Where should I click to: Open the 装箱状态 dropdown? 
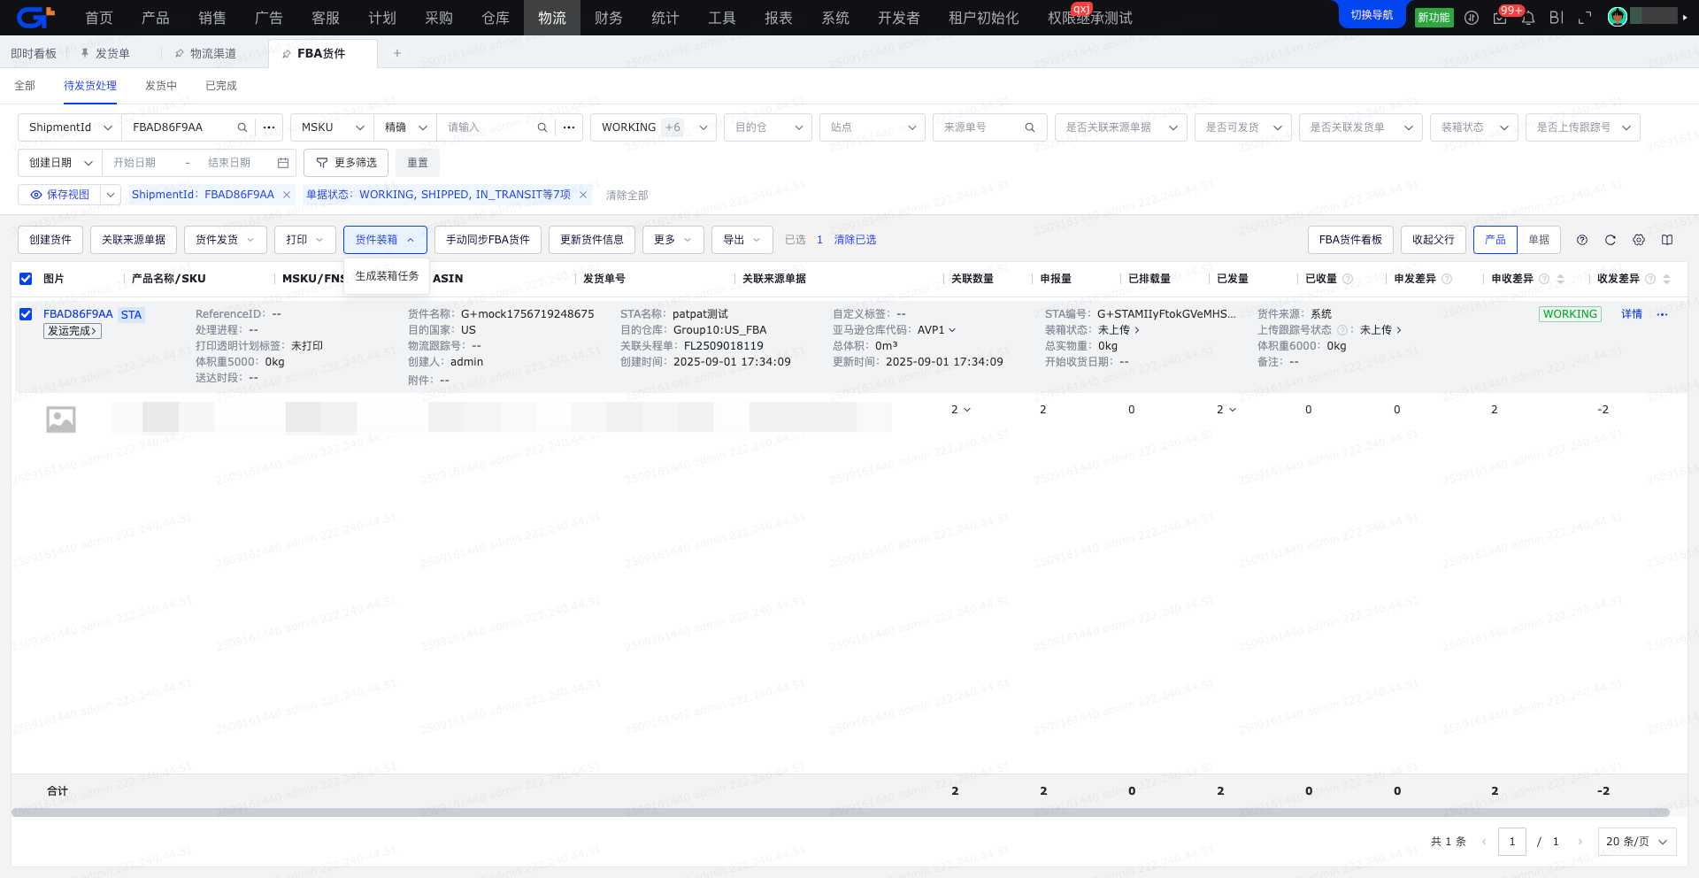1474,127
